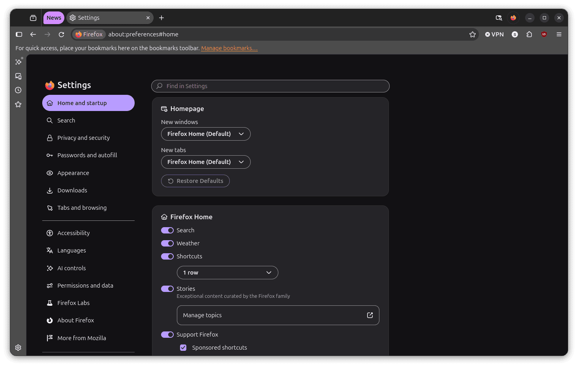Open Languages settings
The image size is (578, 367).
(88, 250)
